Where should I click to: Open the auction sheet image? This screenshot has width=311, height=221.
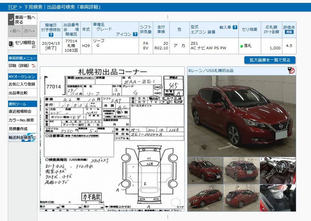112,139
